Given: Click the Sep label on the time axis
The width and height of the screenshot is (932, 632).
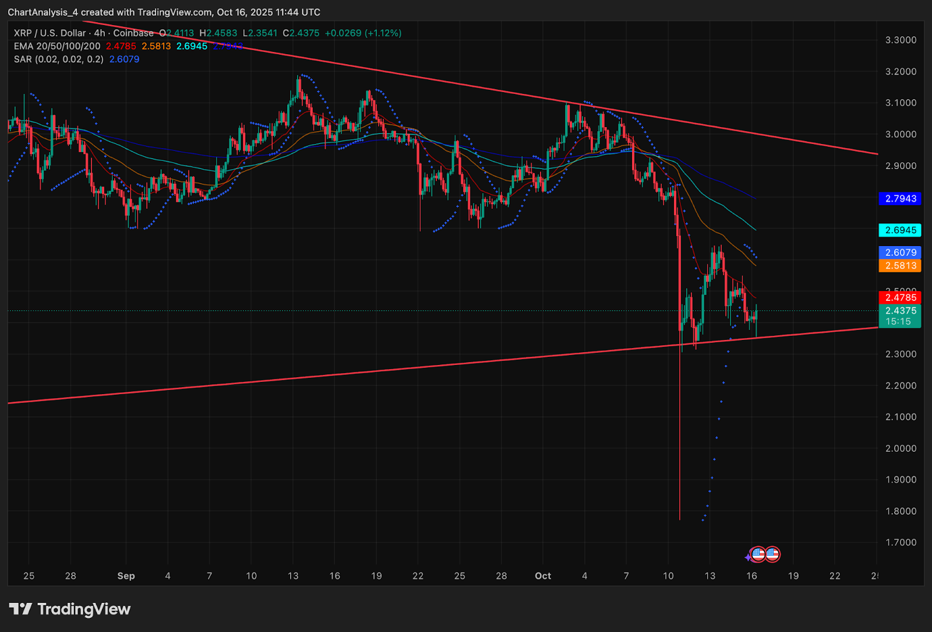Looking at the screenshot, I should point(126,576).
